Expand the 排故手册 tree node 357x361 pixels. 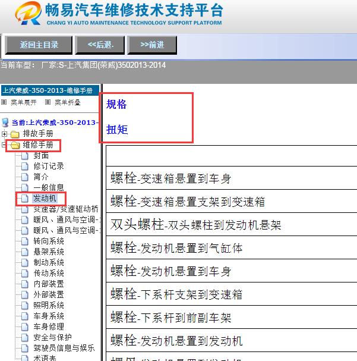pyautogui.click(x=4, y=134)
